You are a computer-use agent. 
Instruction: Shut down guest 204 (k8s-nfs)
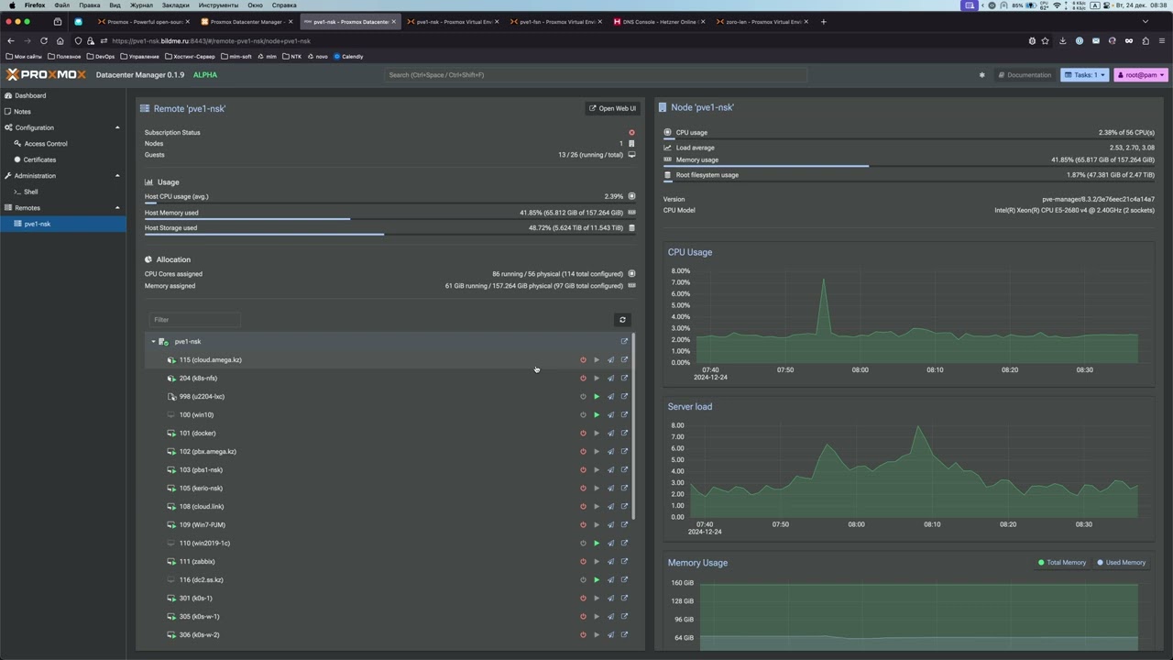(583, 379)
